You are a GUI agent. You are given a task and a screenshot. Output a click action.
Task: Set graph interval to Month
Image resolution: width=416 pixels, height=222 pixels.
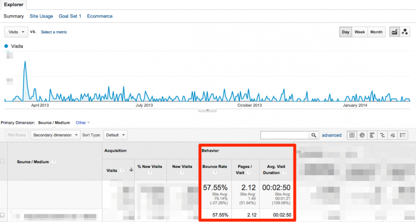pyautogui.click(x=376, y=32)
